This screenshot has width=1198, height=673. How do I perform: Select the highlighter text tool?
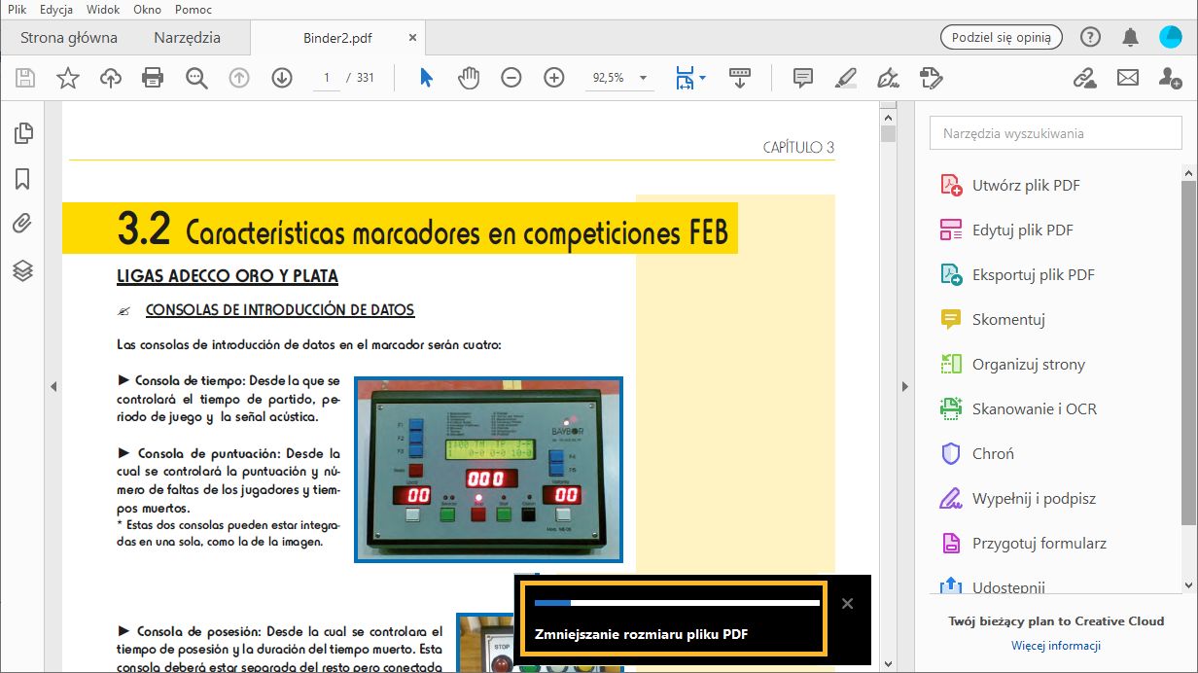pos(846,78)
